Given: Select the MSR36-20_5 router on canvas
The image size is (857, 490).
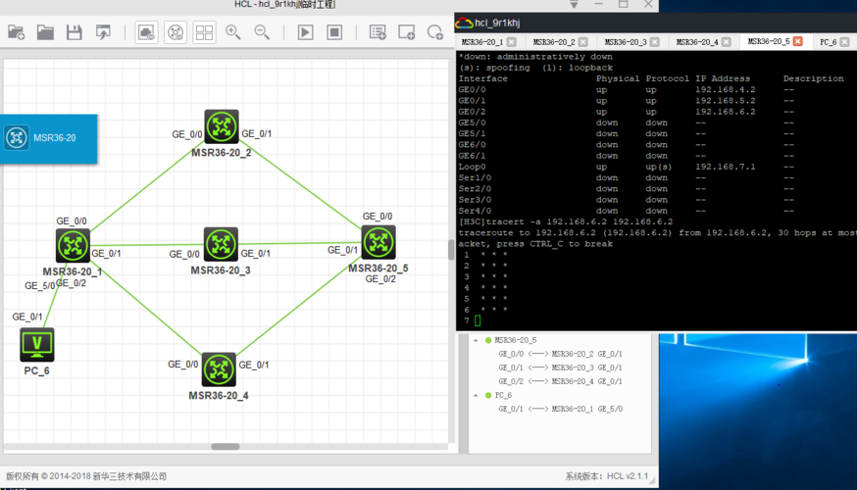Looking at the screenshot, I should point(378,242).
